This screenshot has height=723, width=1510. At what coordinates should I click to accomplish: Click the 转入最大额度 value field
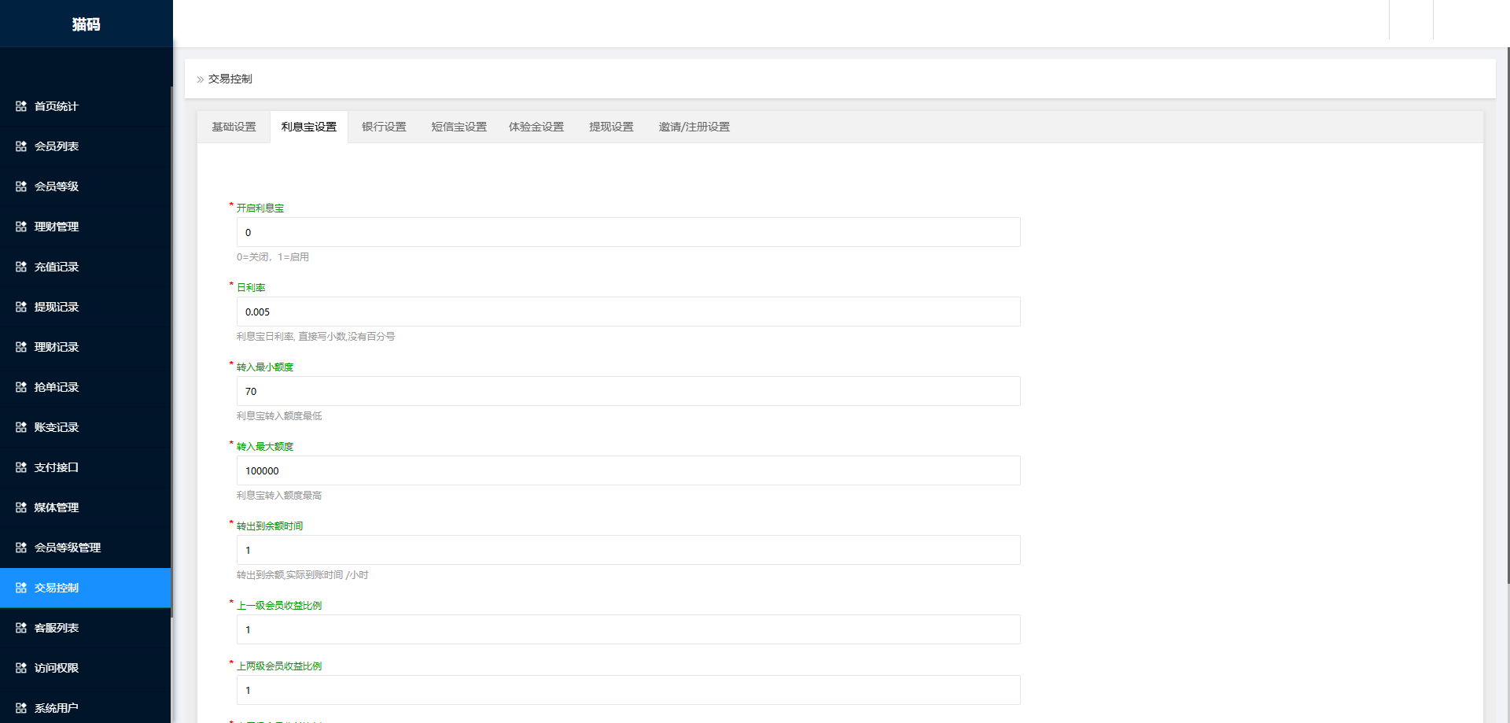[628, 470]
